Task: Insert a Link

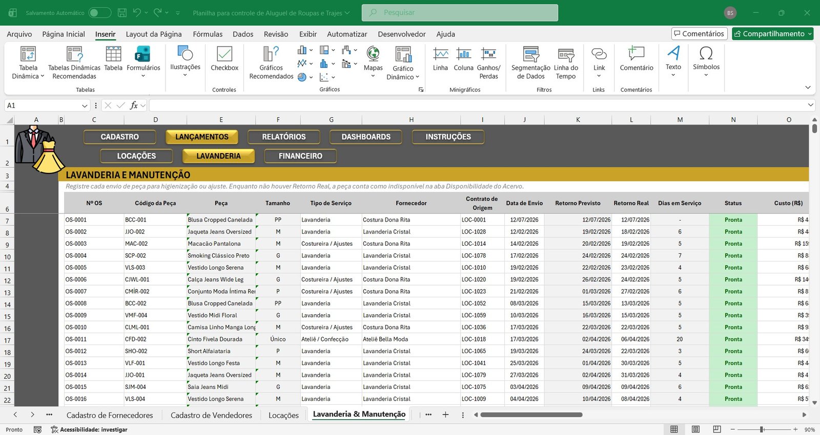Action: pyautogui.click(x=599, y=61)
